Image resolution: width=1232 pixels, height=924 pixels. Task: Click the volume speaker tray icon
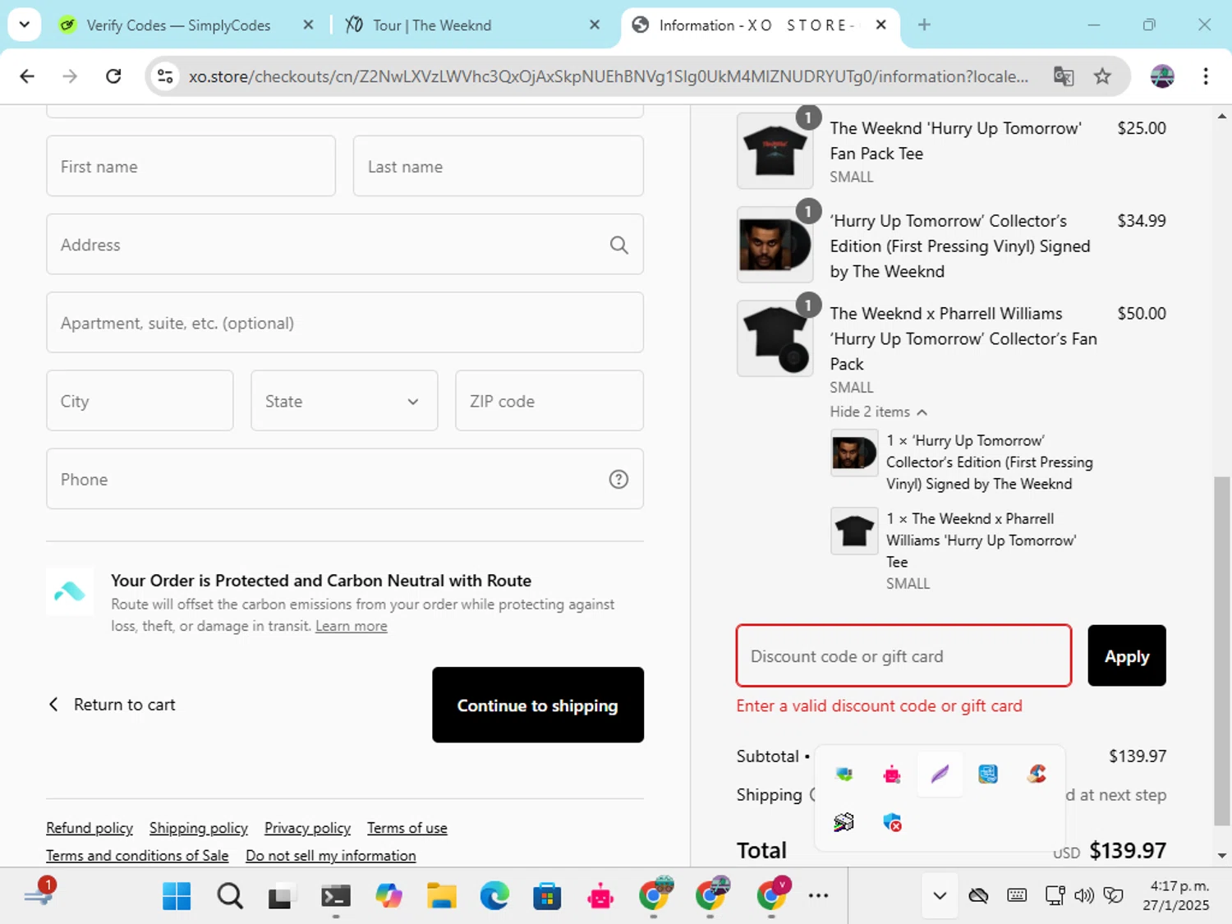coord(1084,895)
